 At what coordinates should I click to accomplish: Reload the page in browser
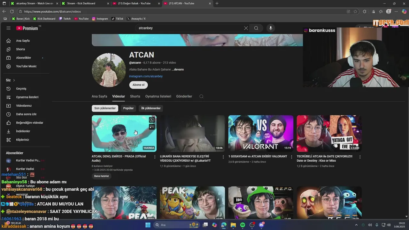(12, 11)
